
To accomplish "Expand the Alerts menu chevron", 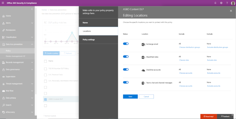I will coord(32,23).
